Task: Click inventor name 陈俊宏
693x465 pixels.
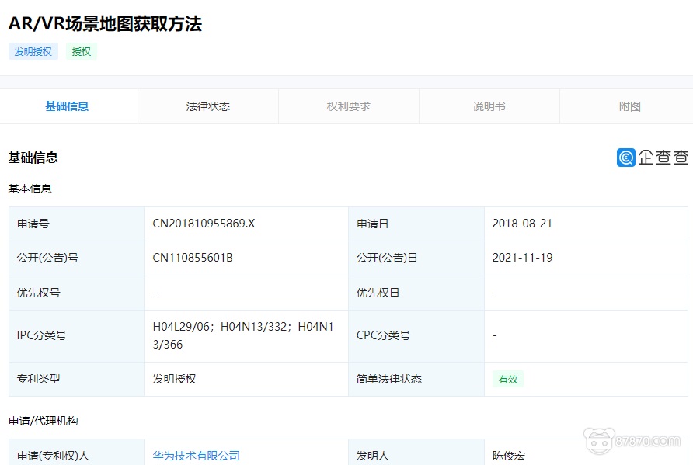Action: tap(510, 457)
